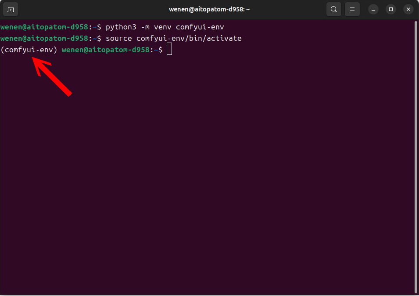Click the dollar sign on the active prompt
The height and width of the screenshot is (296, 419).
click(161, 50)
